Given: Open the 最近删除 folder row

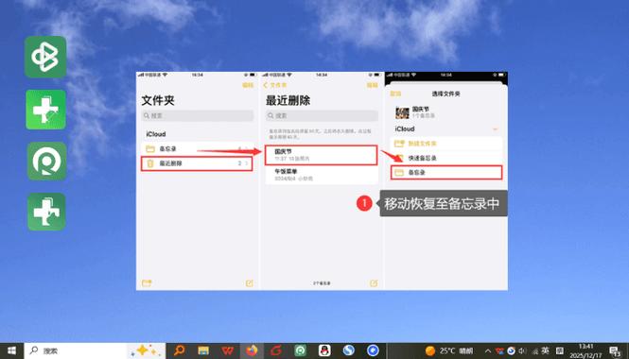Looking at the screenshot, I should 197,163.
